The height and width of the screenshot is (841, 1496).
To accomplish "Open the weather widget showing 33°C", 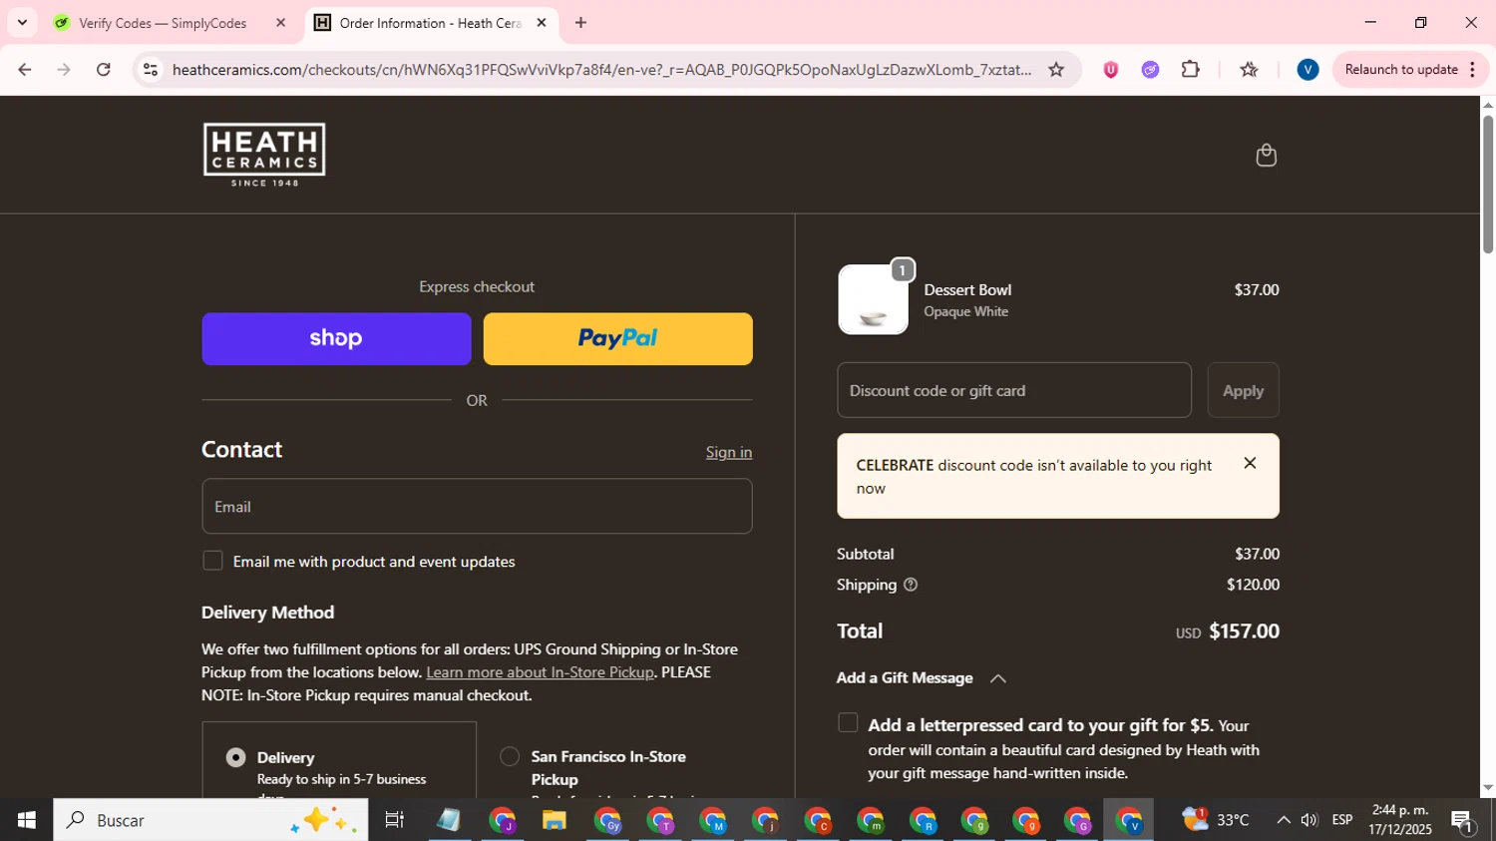I will coord(1215,820).
